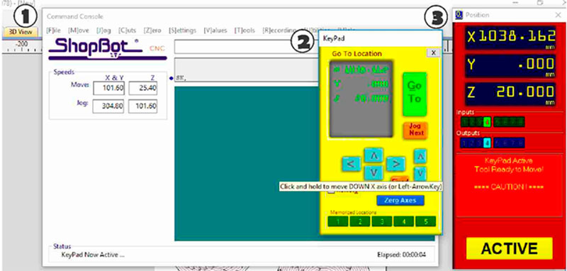
Task: Toggle output 4 indicator in Position panel
Action: click(x=487, y=143)
